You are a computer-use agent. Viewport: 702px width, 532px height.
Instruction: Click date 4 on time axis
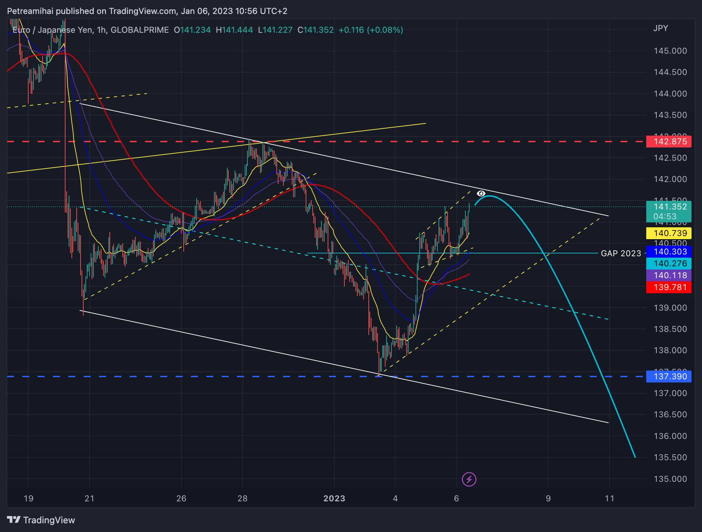tap(395, 499)
